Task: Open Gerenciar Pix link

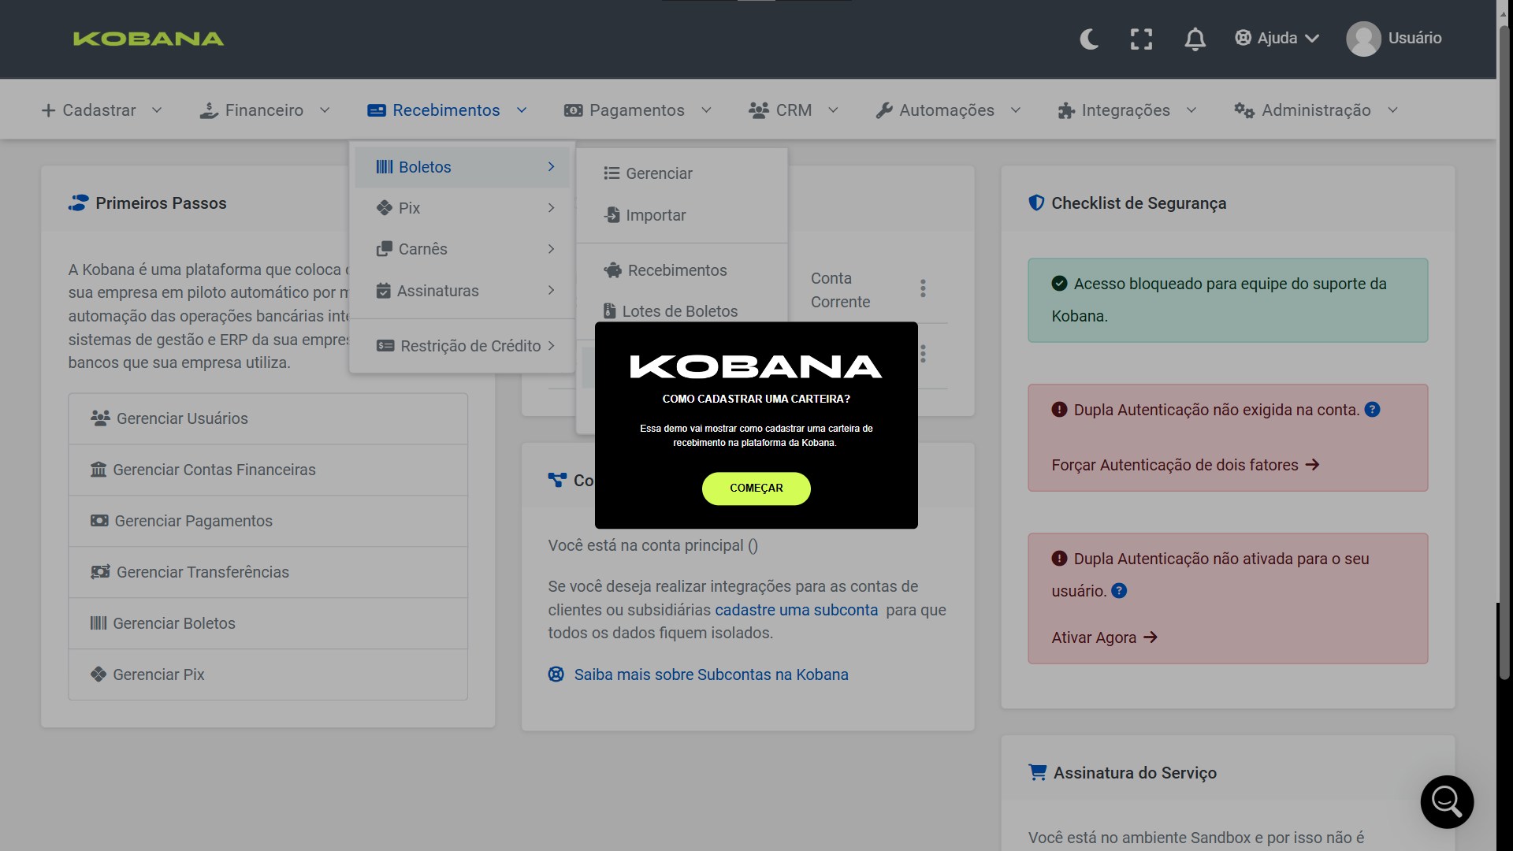Action: coord(268,674)
